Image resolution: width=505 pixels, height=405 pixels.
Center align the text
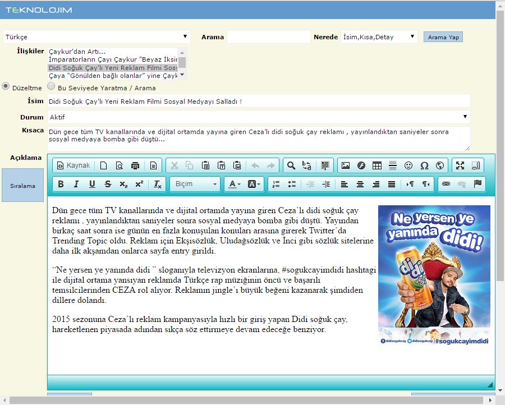tap(360, 184)
